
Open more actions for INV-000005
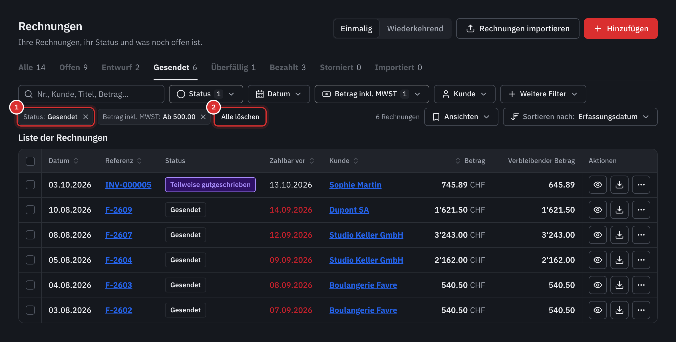[641, 185]
